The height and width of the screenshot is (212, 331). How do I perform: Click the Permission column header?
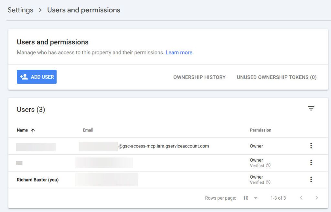click(x=261, y=130)
